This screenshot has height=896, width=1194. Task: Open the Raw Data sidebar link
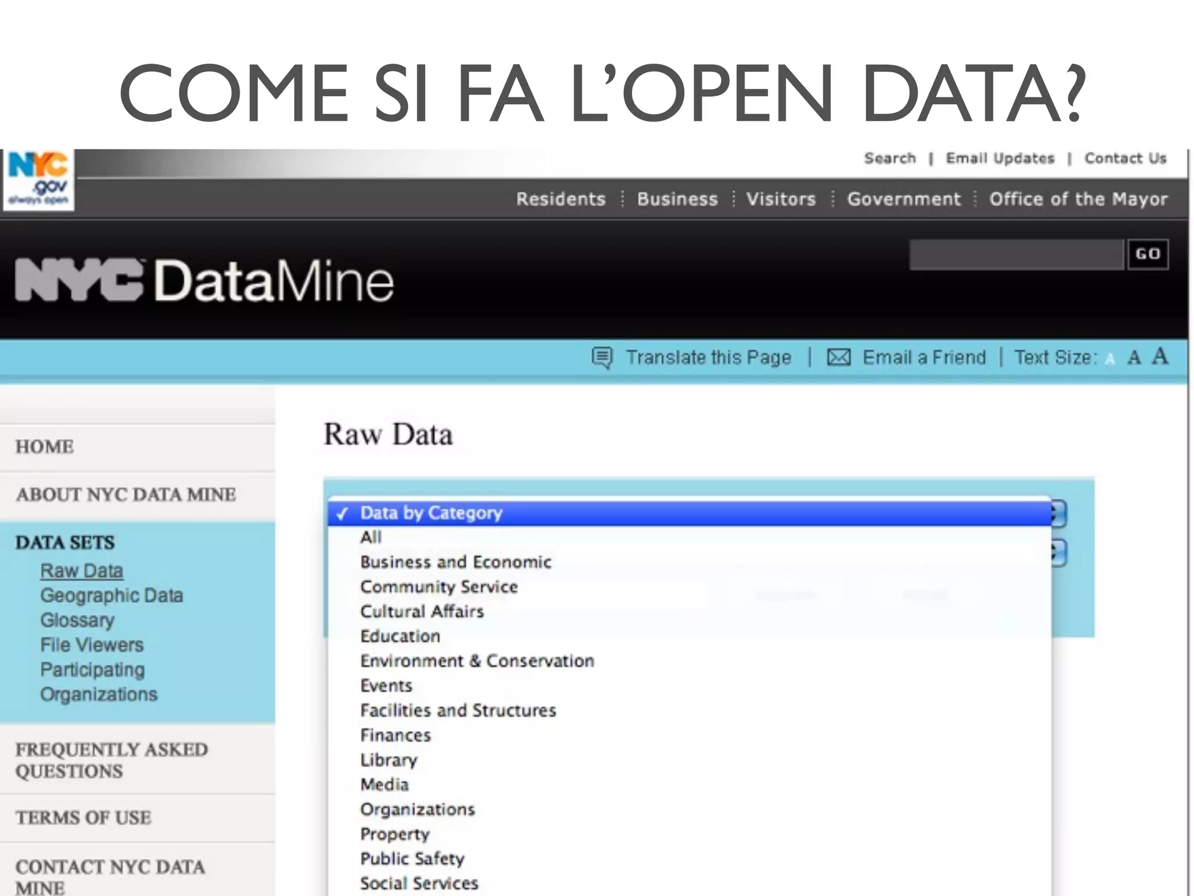(82, 571)
